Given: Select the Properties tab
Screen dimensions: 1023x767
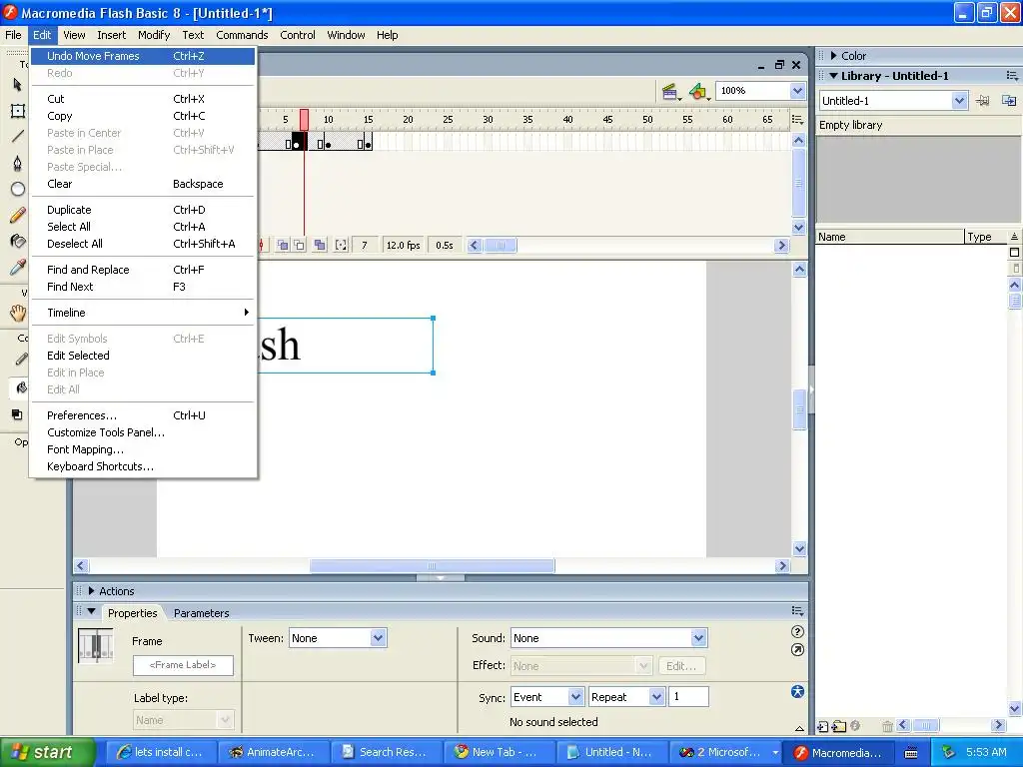Looking at the screenshot, I should [133, 613].
